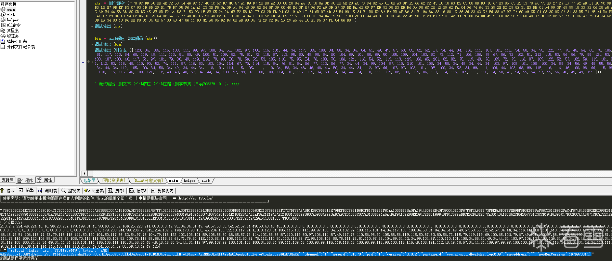Select 外部文件记录表 tree node
612x261 pixels.
(x=20, y=46)
